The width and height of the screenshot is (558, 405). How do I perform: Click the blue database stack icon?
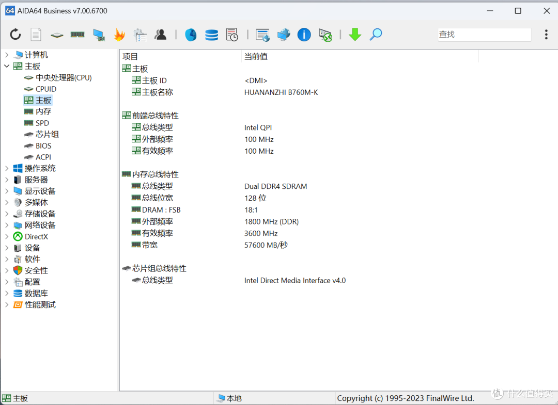coord(211,35)
